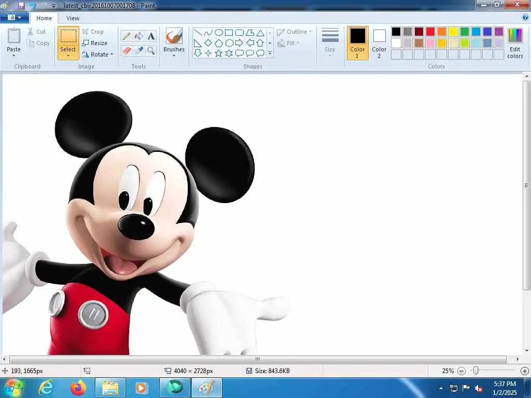Select the Cloud callout shape
531x398 pixels.
260,53
